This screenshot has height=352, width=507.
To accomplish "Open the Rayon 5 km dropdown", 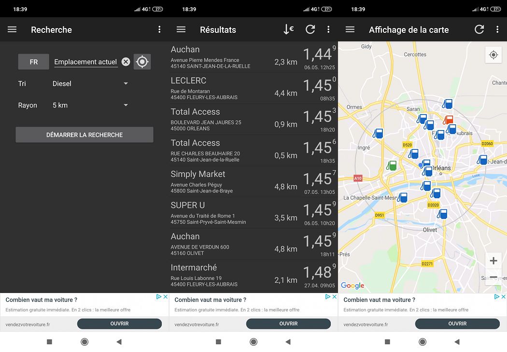I will [90, 105].
